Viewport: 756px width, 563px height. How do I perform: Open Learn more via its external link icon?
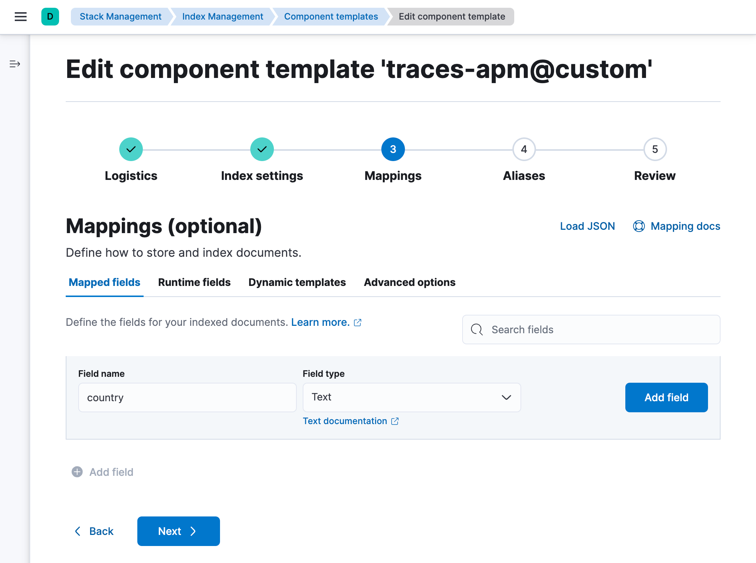pos(358,322)
